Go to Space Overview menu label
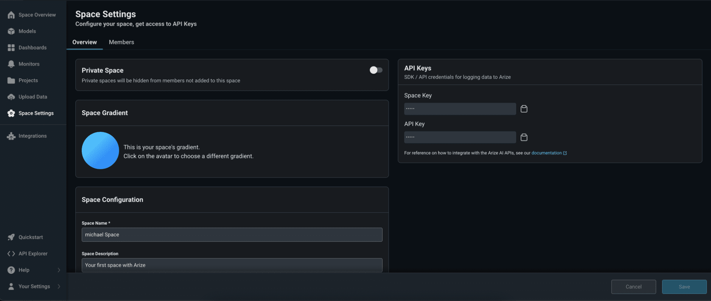Image resolution: width=711 pixels, height=301 pixels. tap(37, 15)
